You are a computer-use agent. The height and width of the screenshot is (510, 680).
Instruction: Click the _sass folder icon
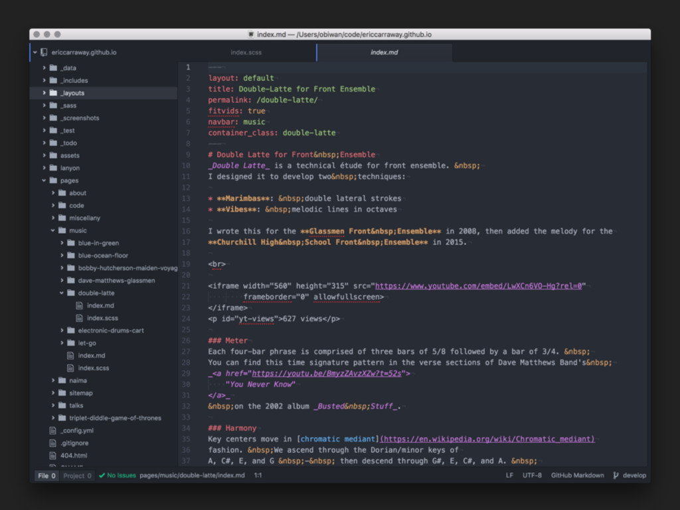[x=53, y=106]
